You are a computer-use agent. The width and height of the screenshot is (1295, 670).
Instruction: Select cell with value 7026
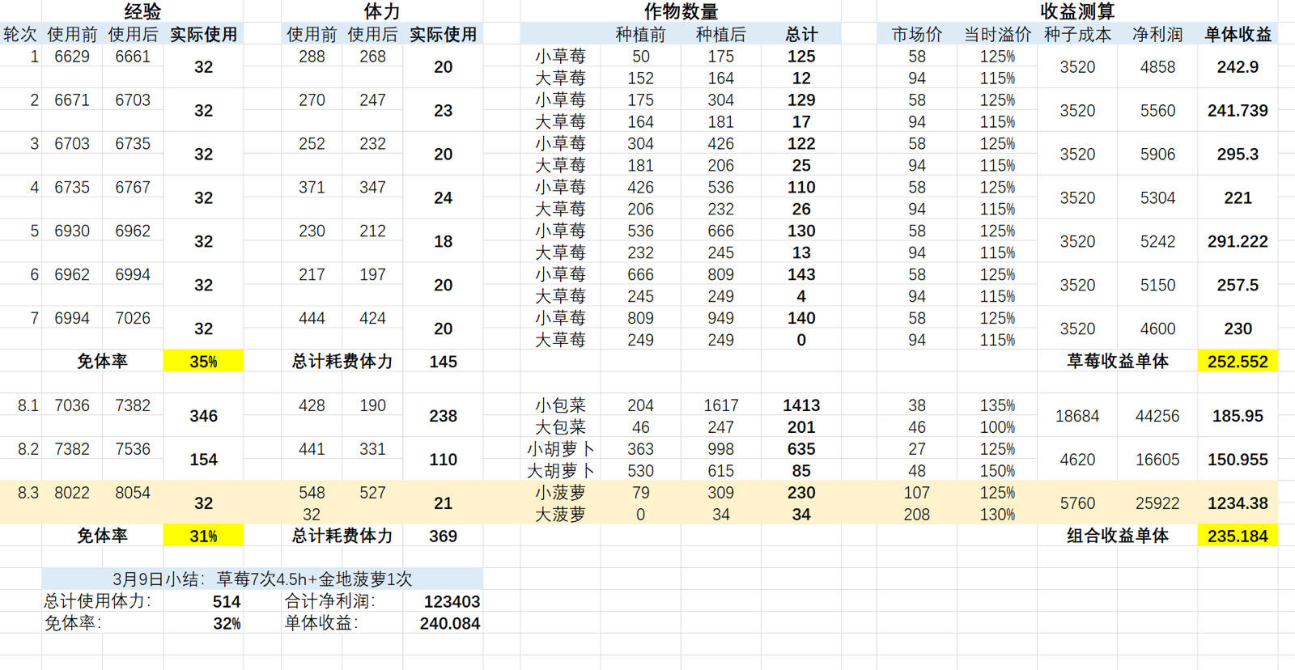(133, 318)
